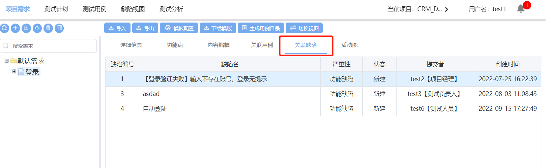Collapse the 默认需求 tree node
This screenshot has width=546, height=168.
click(6, 61)
